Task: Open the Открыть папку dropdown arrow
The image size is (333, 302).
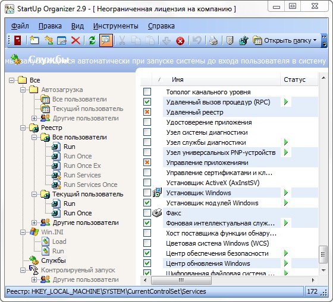Action: click(315, 40)
